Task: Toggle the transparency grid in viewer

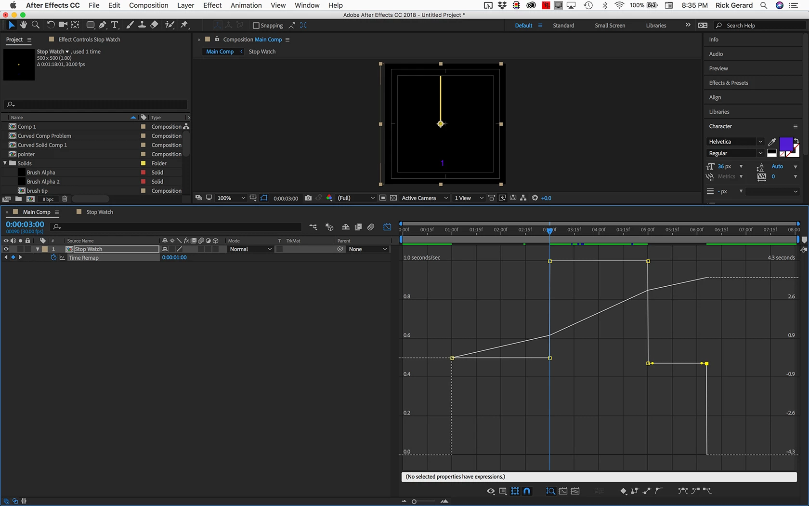Action: [x=393, y=198]
